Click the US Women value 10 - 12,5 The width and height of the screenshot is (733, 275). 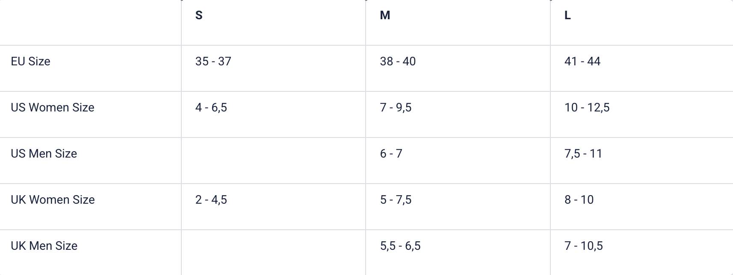click(x=587, y=108)
